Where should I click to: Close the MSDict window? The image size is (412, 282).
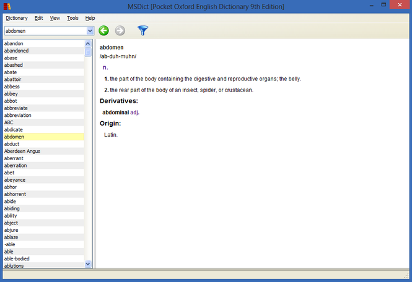tap(400, 5)
